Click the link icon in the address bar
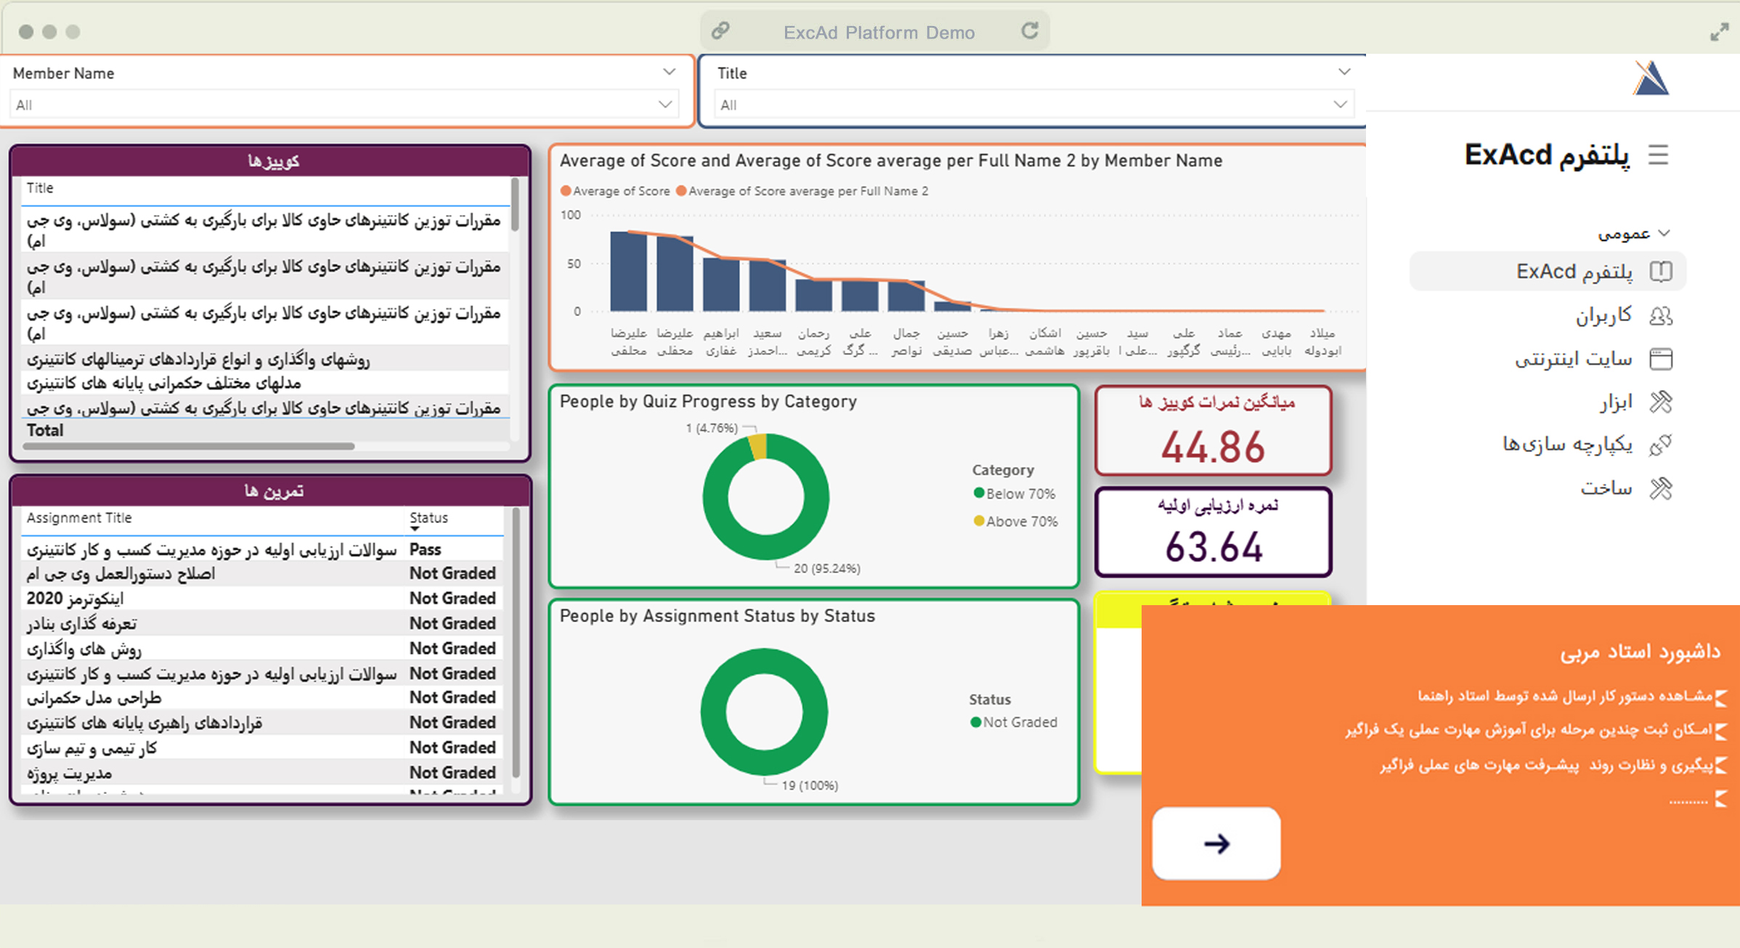 point(720,31)
